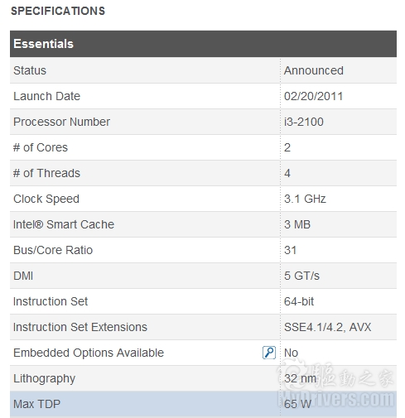Select the Essentials section header
Viewport: 405px width, 418px height.
coord(203,44)
